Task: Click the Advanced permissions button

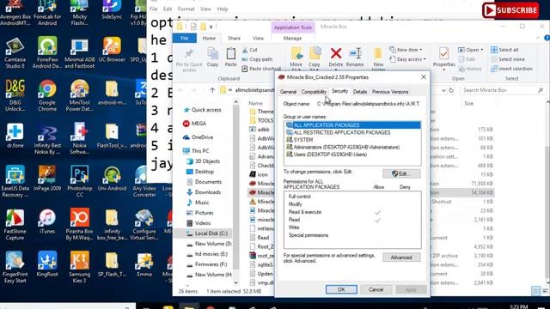Action: [x=401, y=257]
